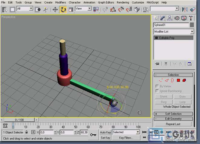
Task: Click the Use Pivot Point Center icon
Action: click(x=96, y=10)
